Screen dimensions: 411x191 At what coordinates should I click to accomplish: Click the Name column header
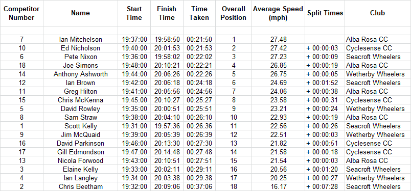[x=80, y=13]
